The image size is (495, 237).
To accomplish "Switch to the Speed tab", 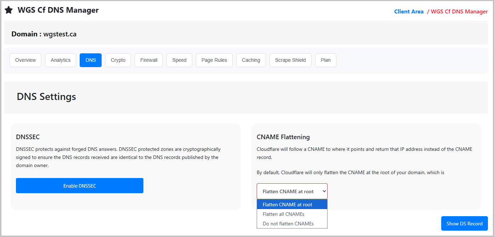I will (x=179, y=60).
